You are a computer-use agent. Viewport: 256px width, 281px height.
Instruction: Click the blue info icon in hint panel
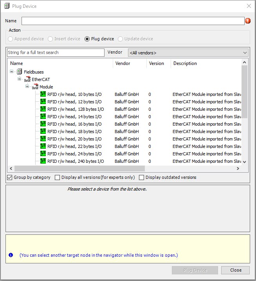click(x=11, y=255)
